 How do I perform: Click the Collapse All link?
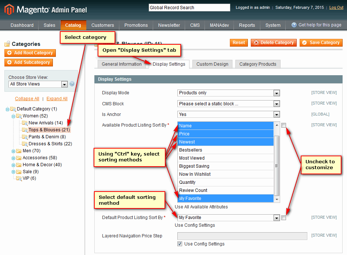coord(27,99)
